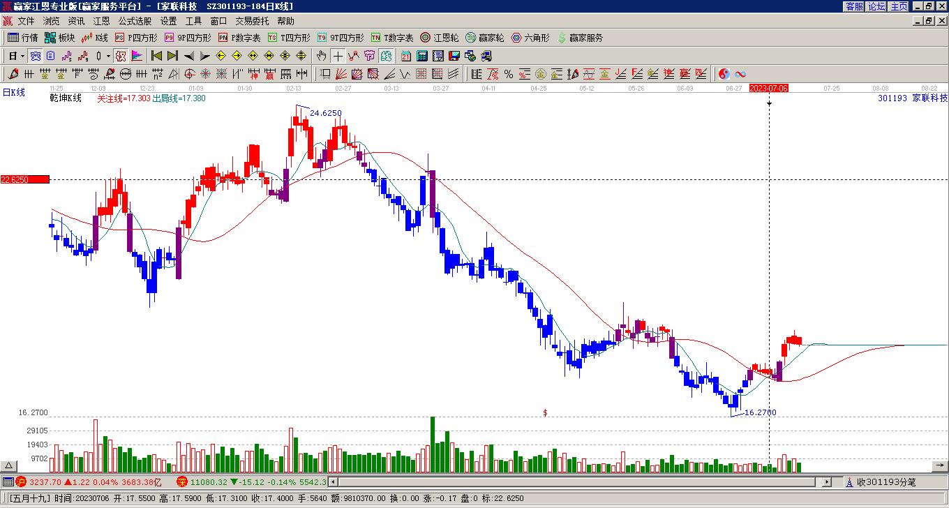Open the 江恩 menu
This screenshot has height=508, width=949.
(x=101, y=22)
